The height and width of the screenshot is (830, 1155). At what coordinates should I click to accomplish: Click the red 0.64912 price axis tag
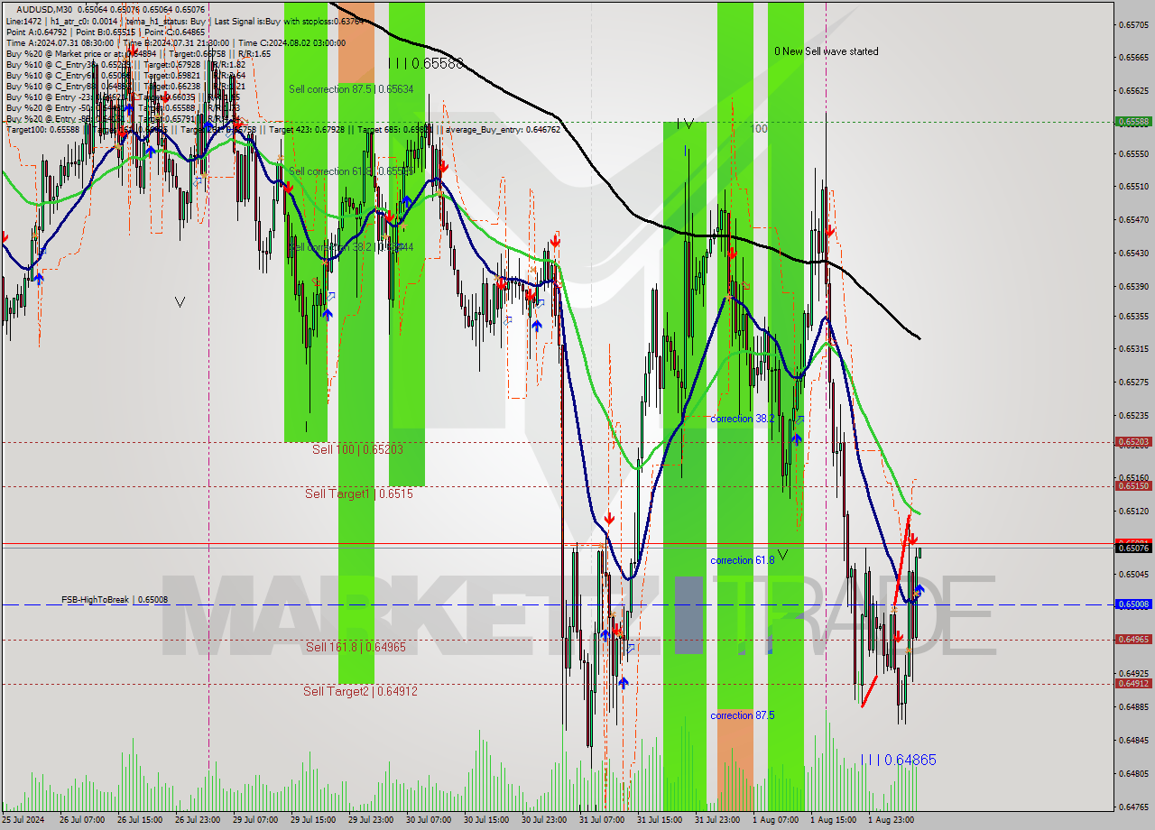point(1133,683)
